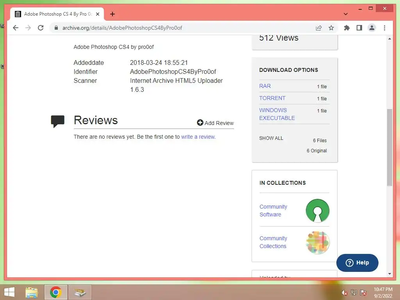The image size is (400, 300).
Task: Click the scrollbar down arrow
Action: point(389,274)
